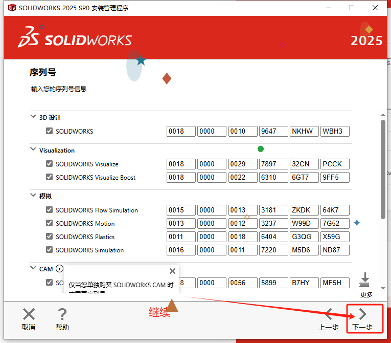Collapse the 3D 设计 section
Viewport: 391px width, 343px height.
click(x=33, y=116)
